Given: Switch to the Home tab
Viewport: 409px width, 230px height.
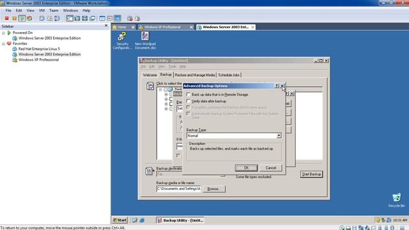Looking at the screenshot, I should 122,27.
